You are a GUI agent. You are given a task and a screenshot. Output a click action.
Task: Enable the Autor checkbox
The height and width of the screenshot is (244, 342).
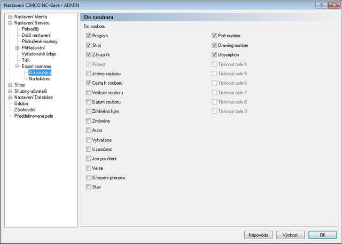click(x=89, y=131)
